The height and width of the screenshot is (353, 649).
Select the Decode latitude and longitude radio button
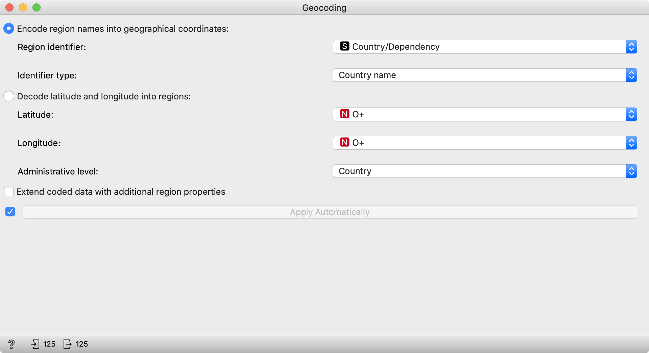pos(9,96)
